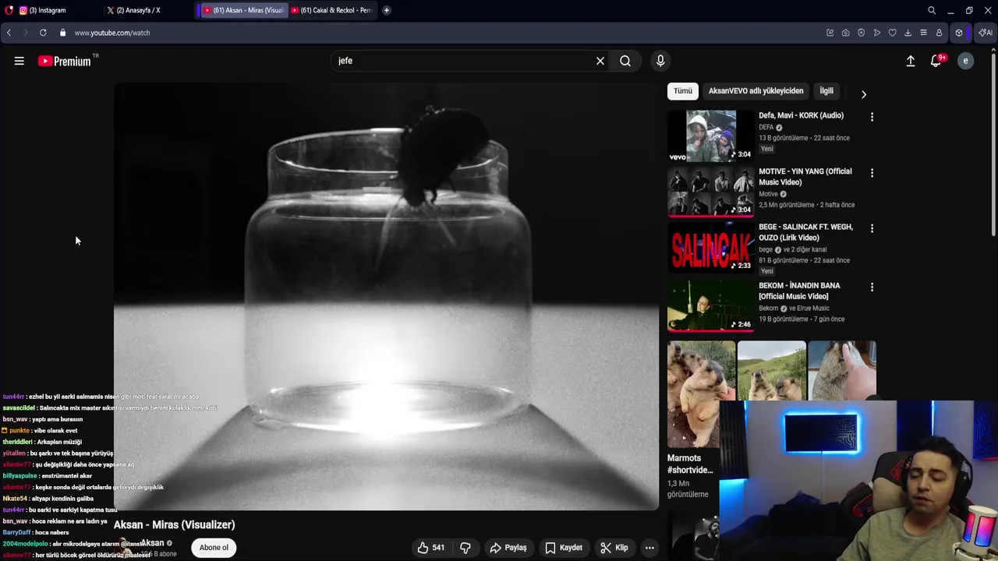Open the browser AI assistant button
The image size is (998, 561).
pyautogui.click(x=986, y=33)
